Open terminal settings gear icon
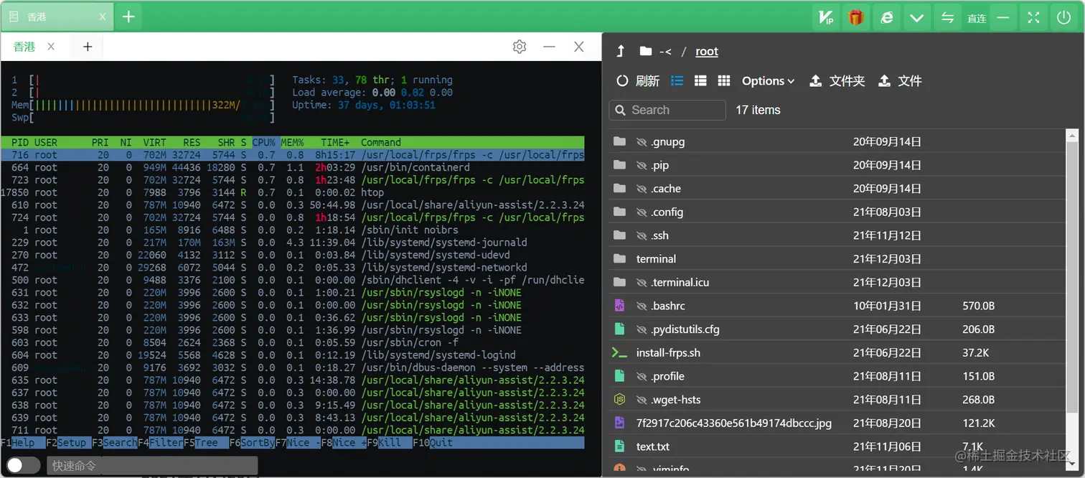Screen dimensions: 1085x478 coord(520,47)
